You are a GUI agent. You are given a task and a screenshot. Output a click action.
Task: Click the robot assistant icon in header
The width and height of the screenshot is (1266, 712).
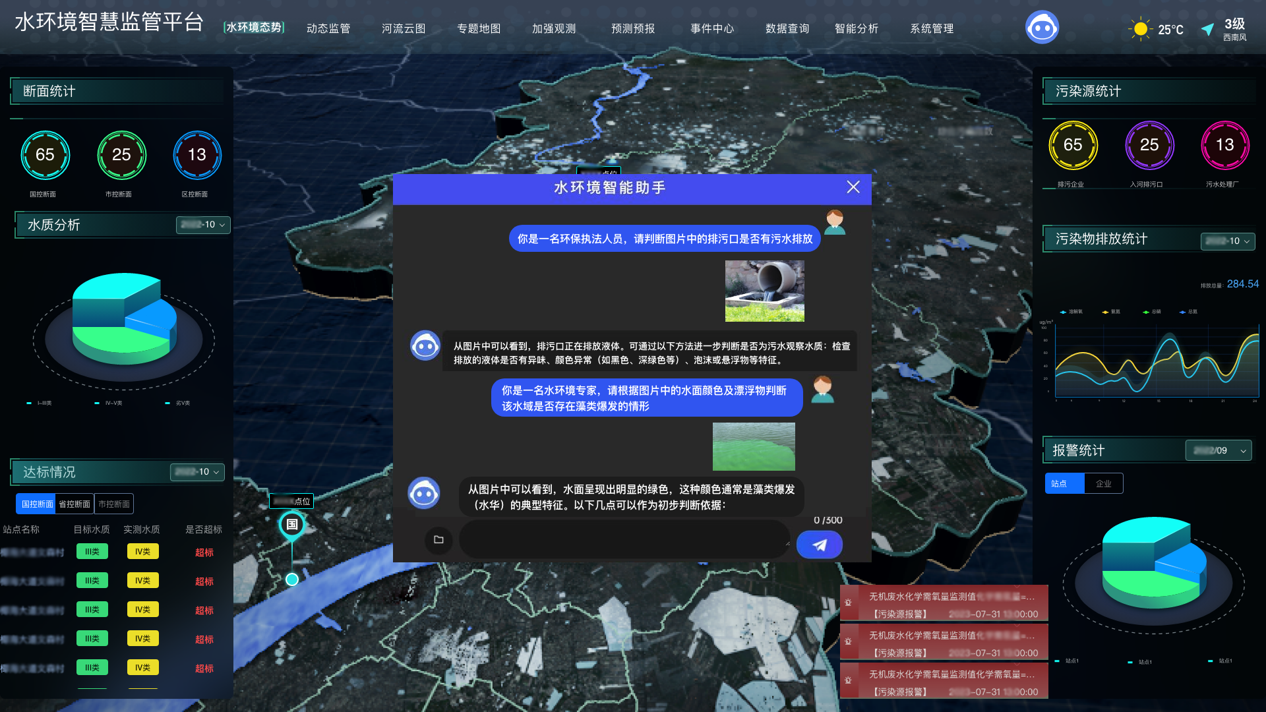[1042, 28]
